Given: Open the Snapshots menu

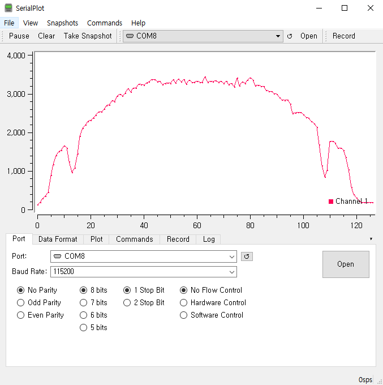Looking at the screenshot, I should [x=62, y=23].
